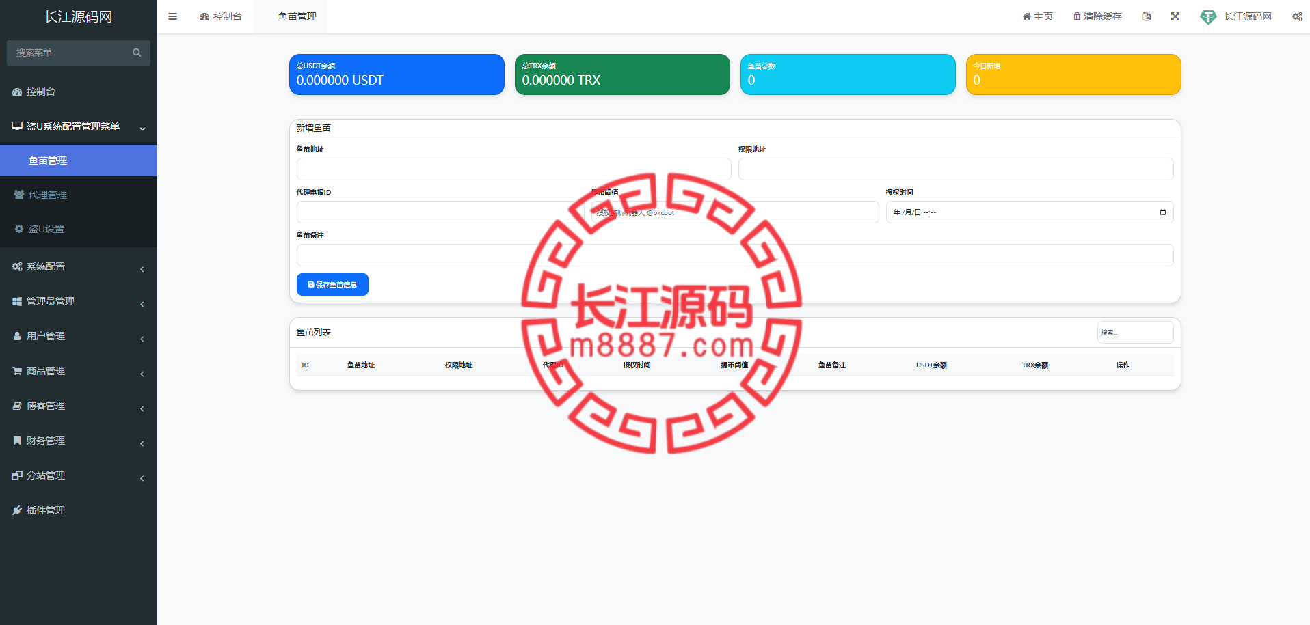This screenshot has height=625, width=1310.
Task: Toggle fullscreen with the expand arrows icon
Action: [1175, 16]
